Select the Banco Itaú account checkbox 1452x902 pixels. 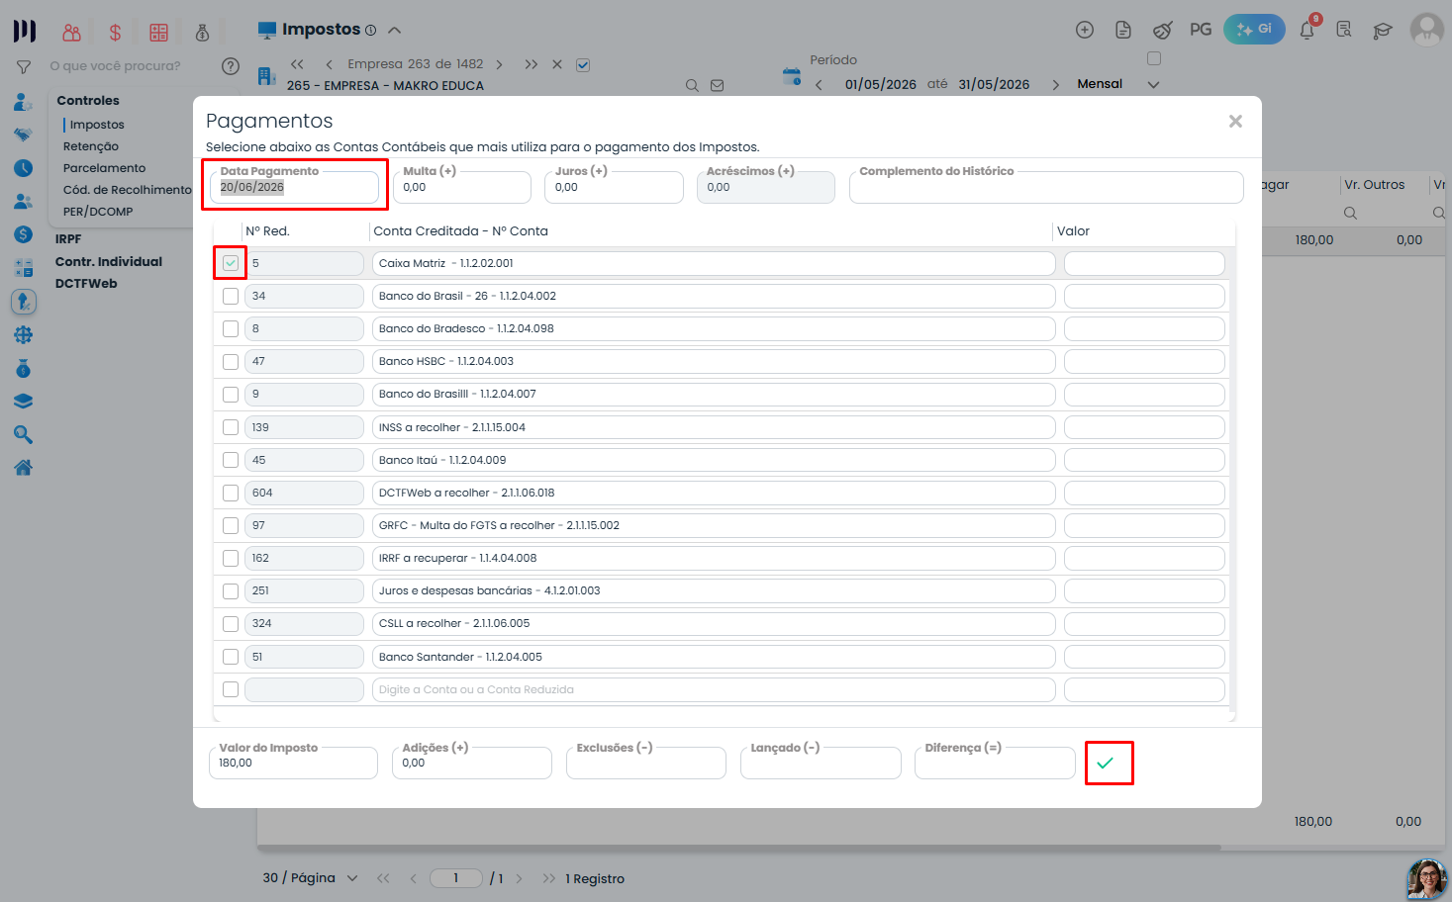tap(231, 460)
